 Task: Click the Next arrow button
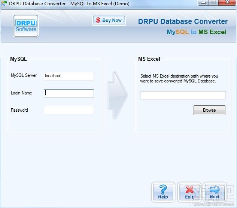tap(215, 192)
